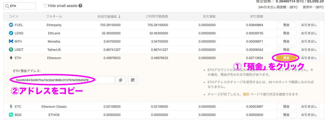This screenshot has width=328, height=122.
Task: Focus the ETH search input field
Action: pyautogui.click(x=19, y=6)
